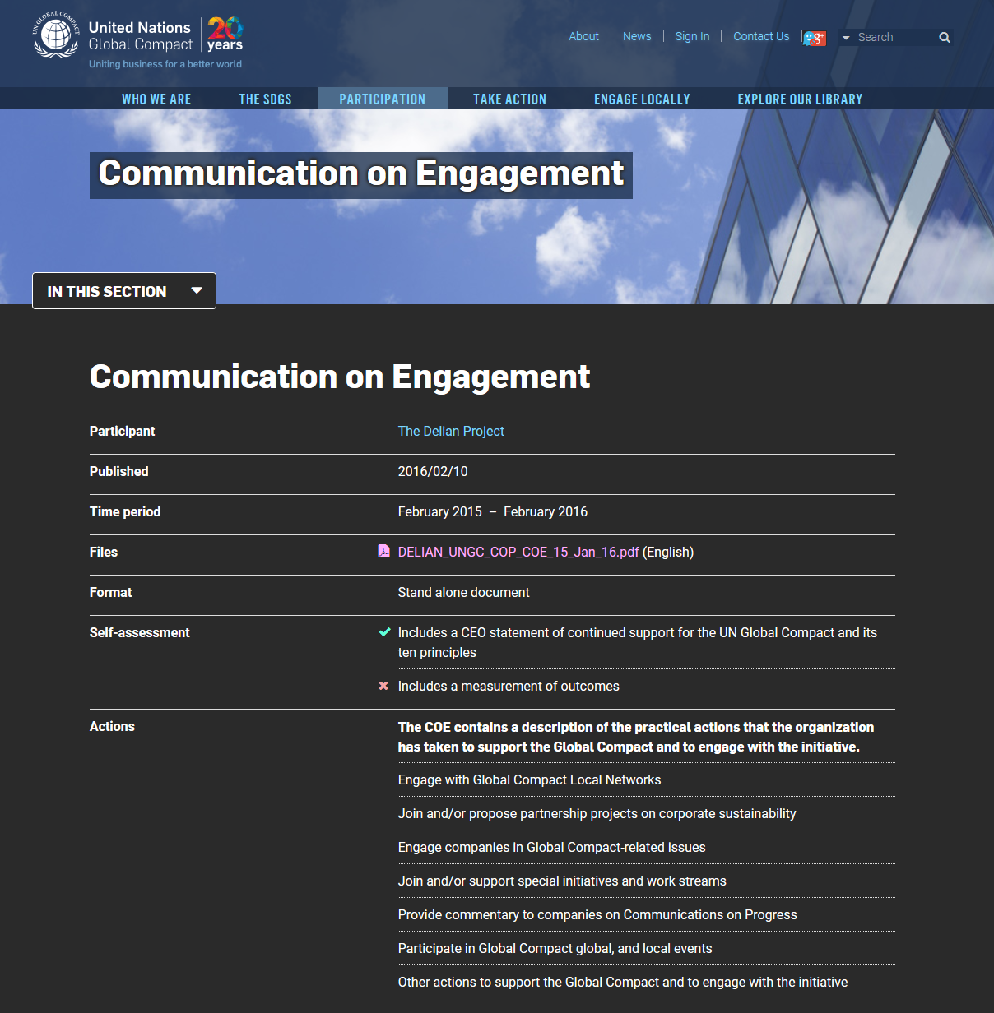Open the PDF file icon beside DELIAN_UNGC_COP_COE
994x1013 pixels.
(383, 552)
